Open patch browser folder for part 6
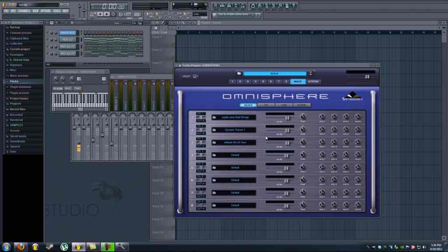This screenshot has height=252, width=448. [x=214, y=180]
